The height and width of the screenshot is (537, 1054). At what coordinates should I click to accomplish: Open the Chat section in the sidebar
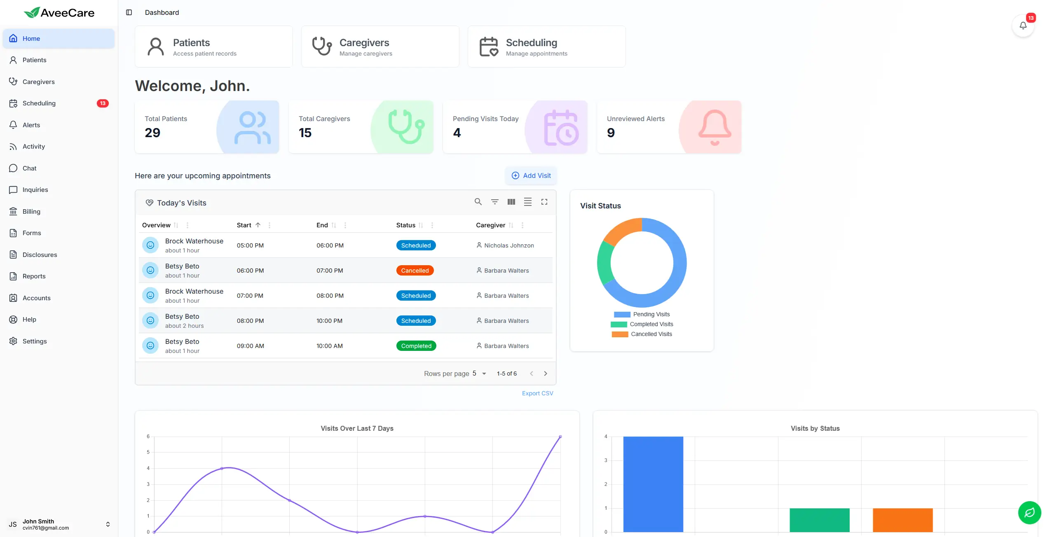[x=29, y=168]
